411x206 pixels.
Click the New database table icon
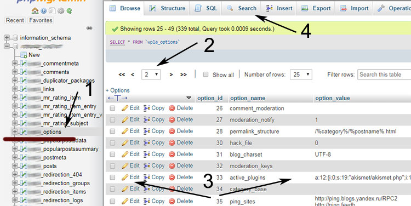[24, 55]
